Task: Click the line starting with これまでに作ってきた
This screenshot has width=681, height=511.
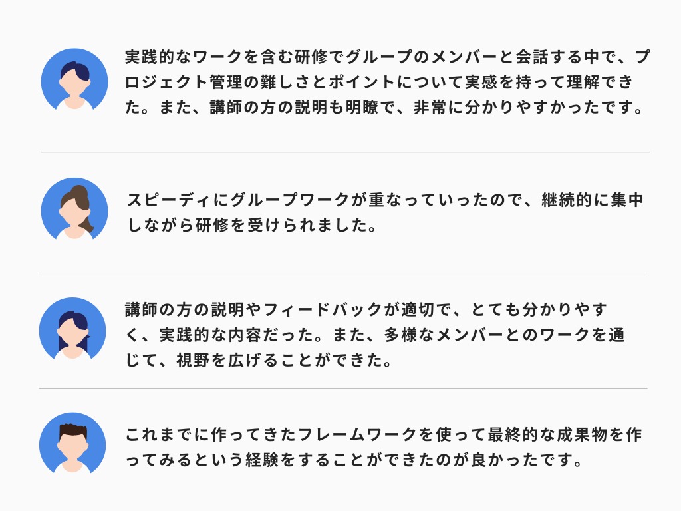Action: [384, 435]
